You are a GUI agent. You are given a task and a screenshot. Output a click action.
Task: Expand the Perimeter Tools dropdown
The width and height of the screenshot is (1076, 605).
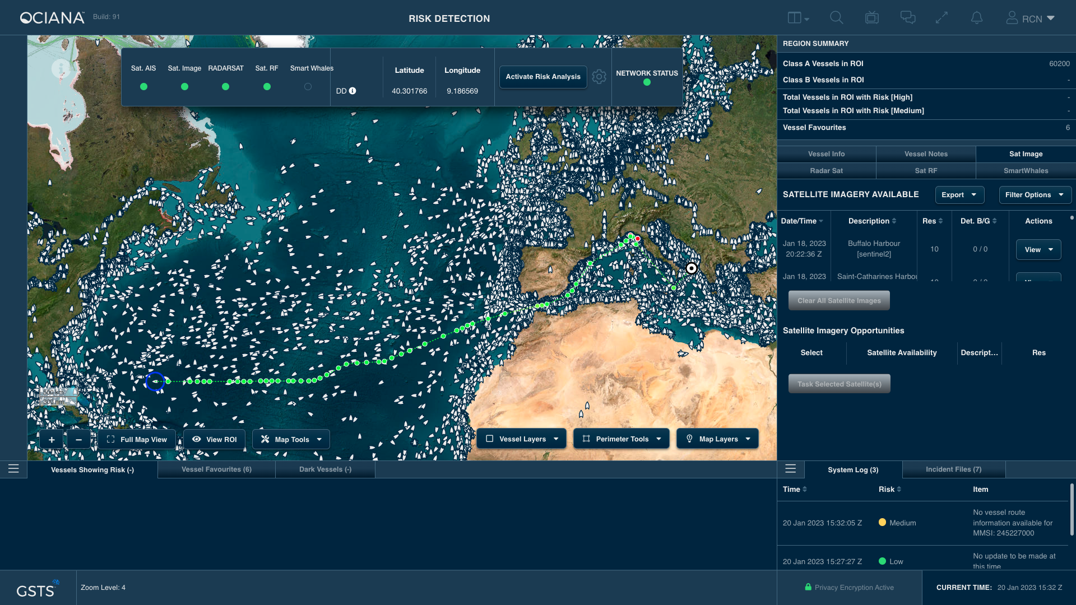point(622,439)
